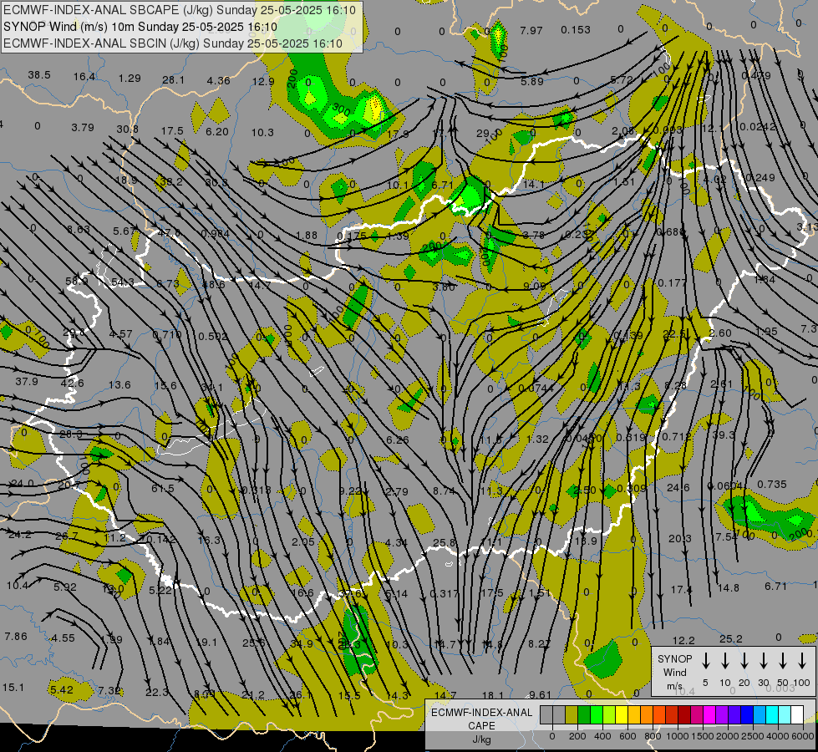818x752 pixels.
Task: Click the 0.735 value on the map
Action: pos(771,485)
